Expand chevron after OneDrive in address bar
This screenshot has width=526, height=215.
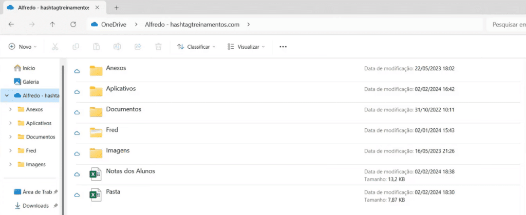point(136,25)
